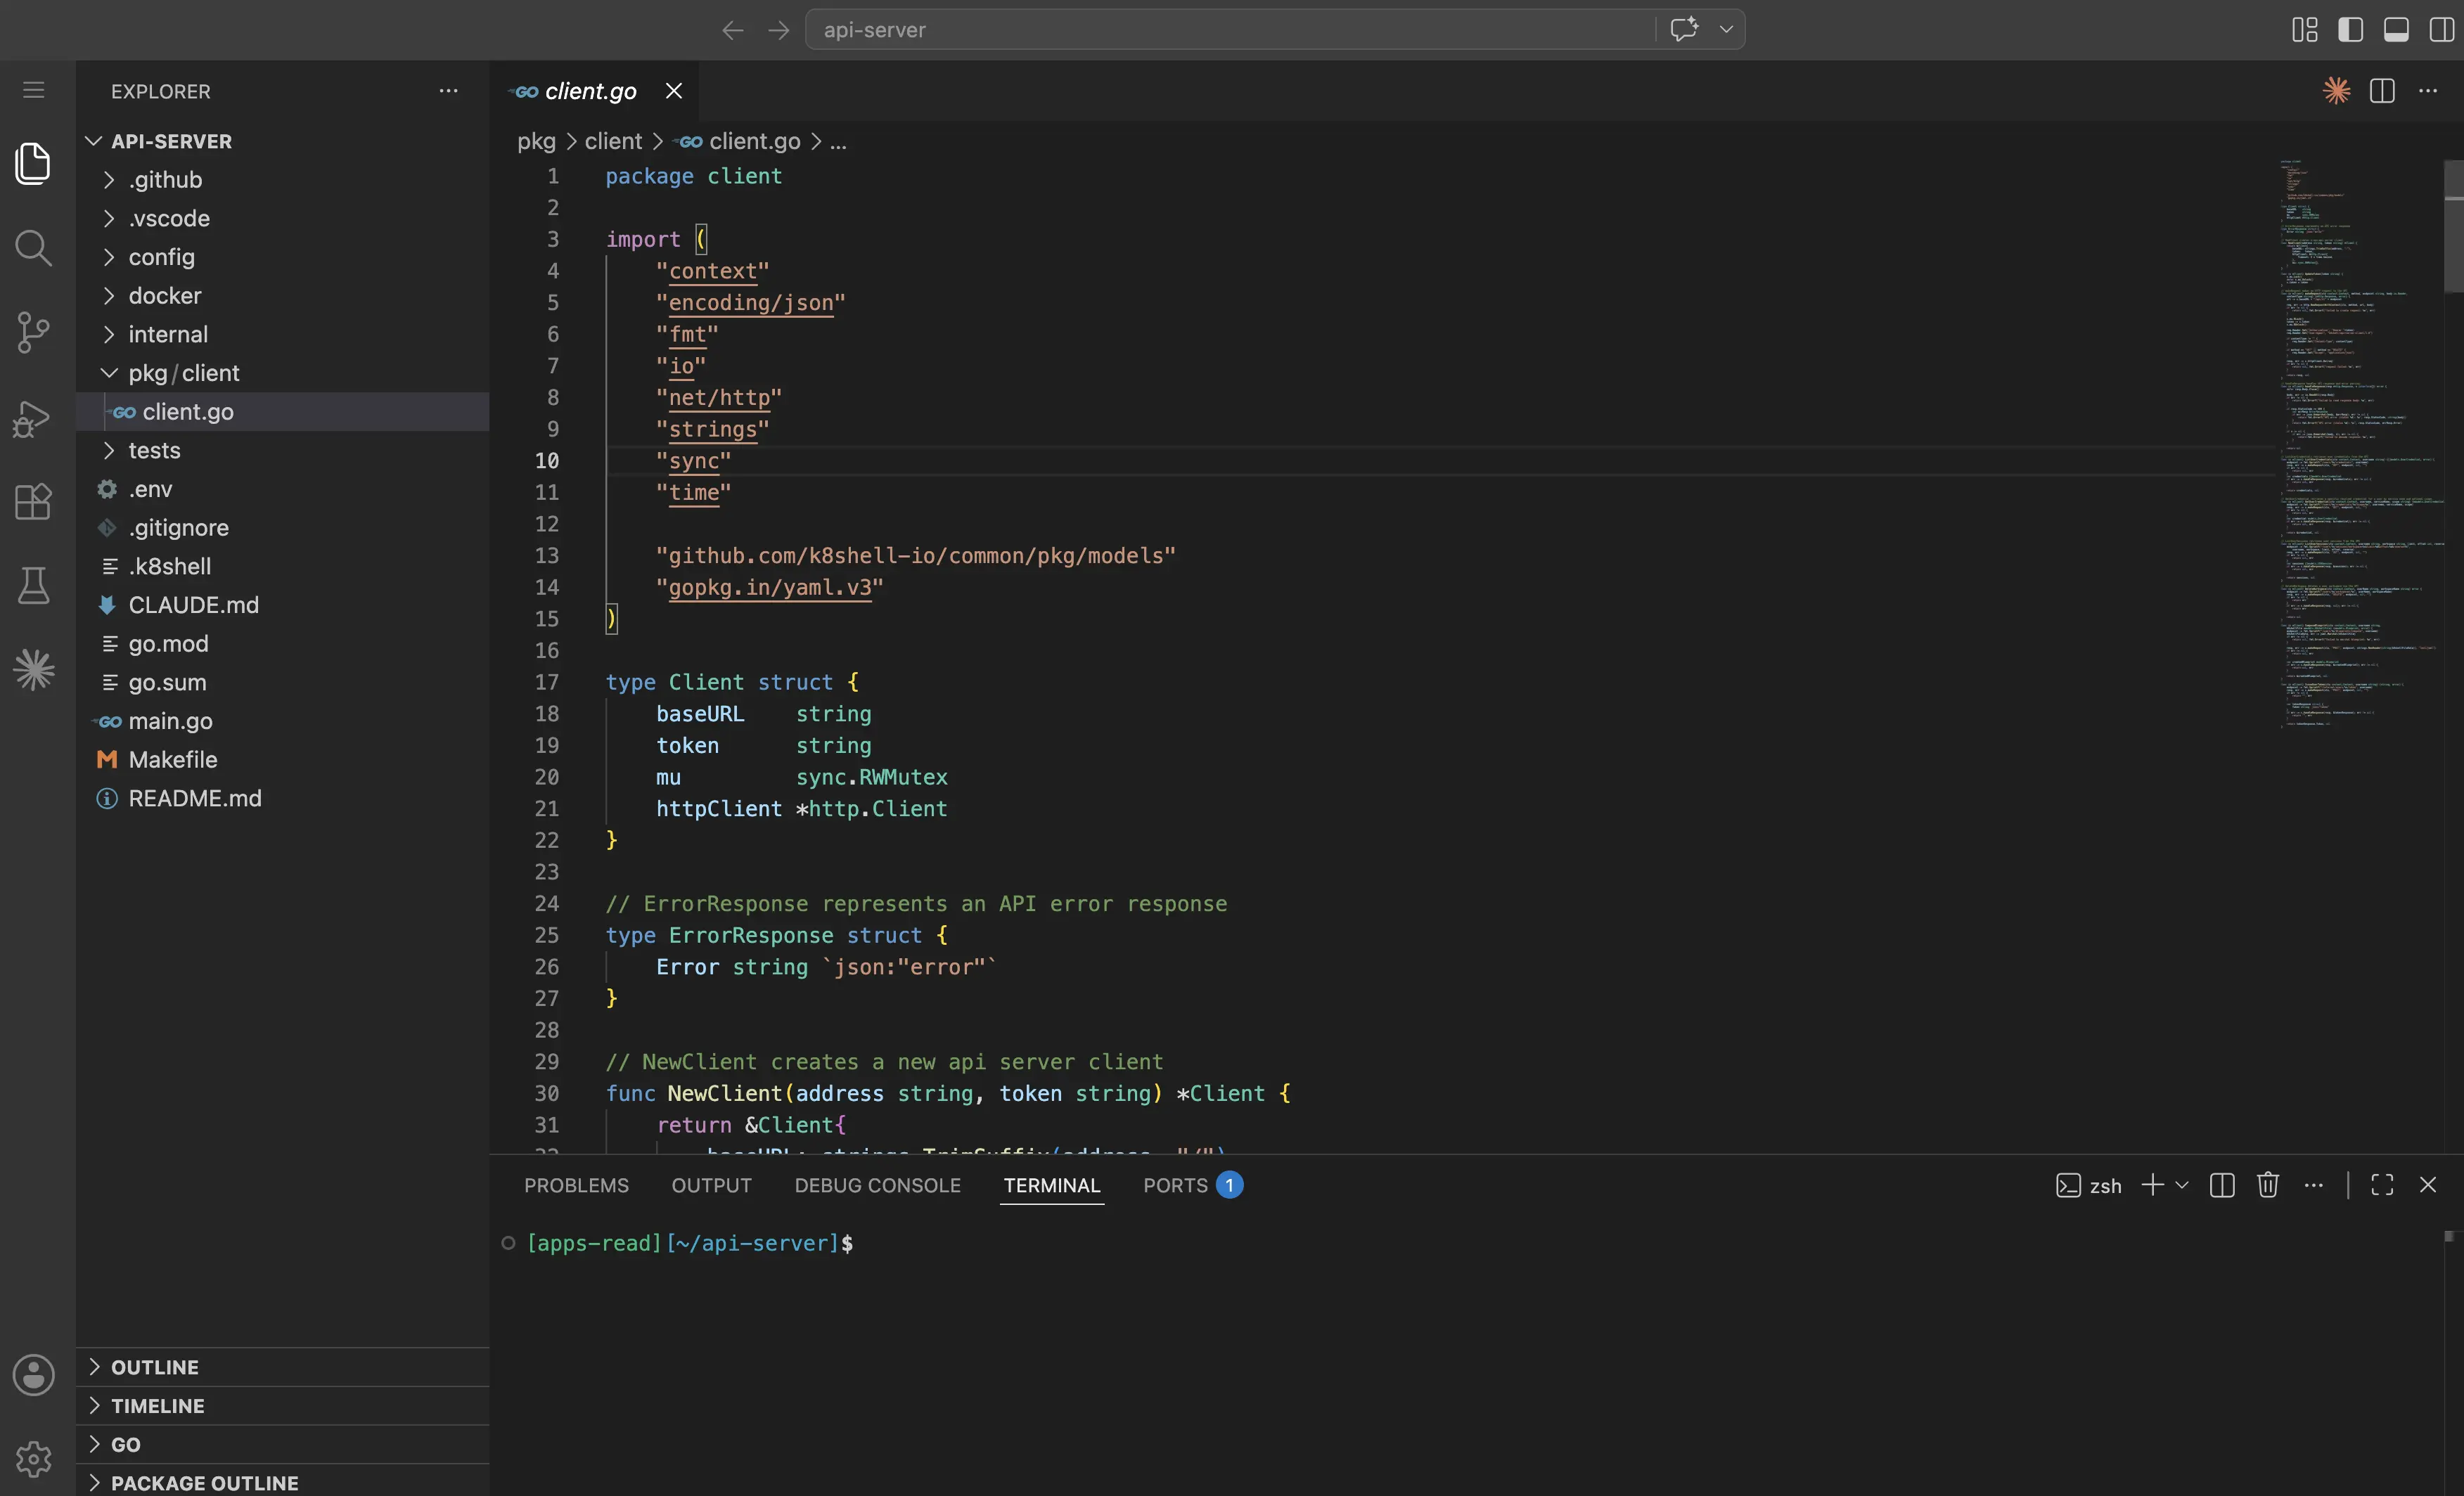Screen dimensions: 2464x1496
Task: Open the Manage gear icon
Action: tap(33, 1459)
